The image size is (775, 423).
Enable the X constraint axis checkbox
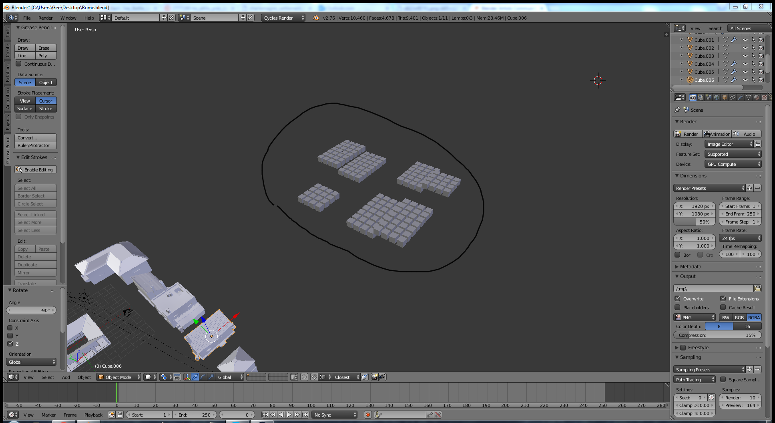coord(10,328)
